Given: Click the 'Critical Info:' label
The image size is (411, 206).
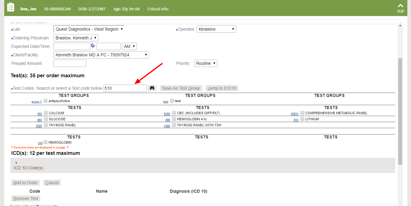Looking at the screenshot, I should click(x=158, y=9).
